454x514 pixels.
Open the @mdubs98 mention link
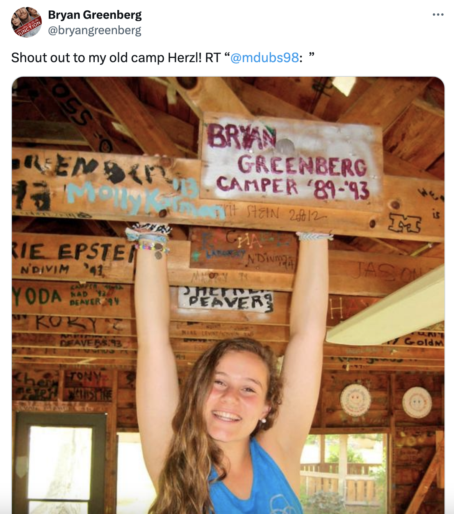click(265, 58)
